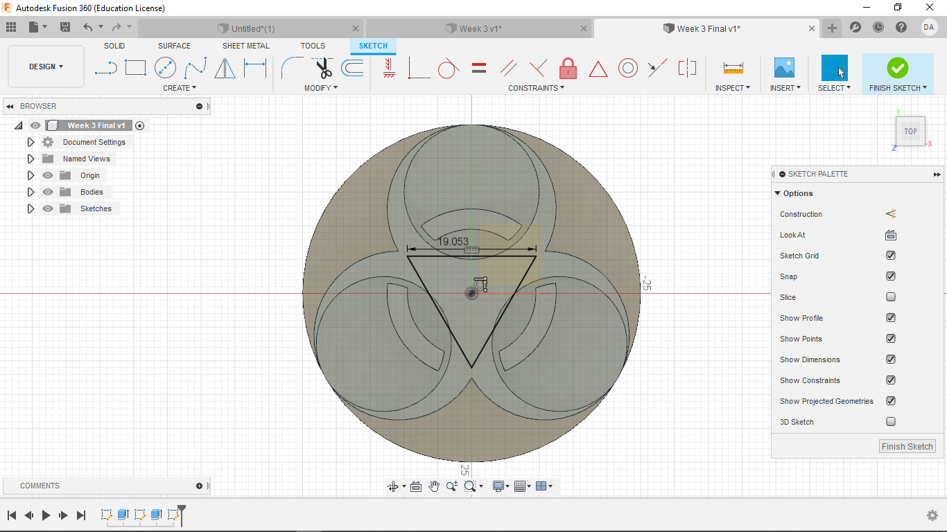This screenshot has width=947, height=532.
Task: Toggle the Sketch Grid checkbox
Action: (891, 256)
